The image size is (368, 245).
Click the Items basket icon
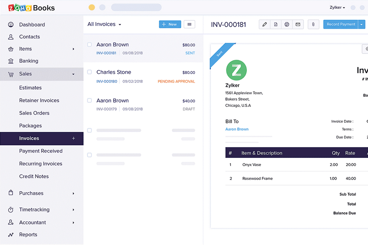point(11,49)
